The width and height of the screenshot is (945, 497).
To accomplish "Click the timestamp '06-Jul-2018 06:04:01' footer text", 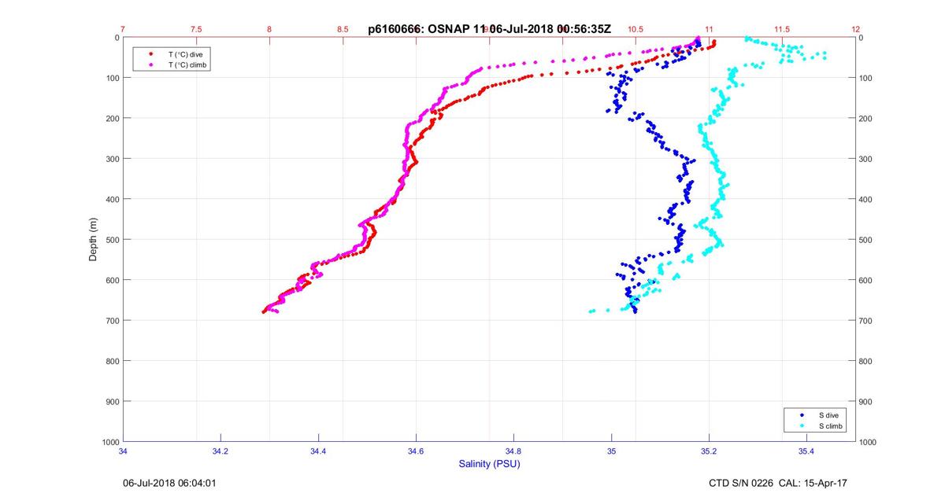I will pos(169,484).
